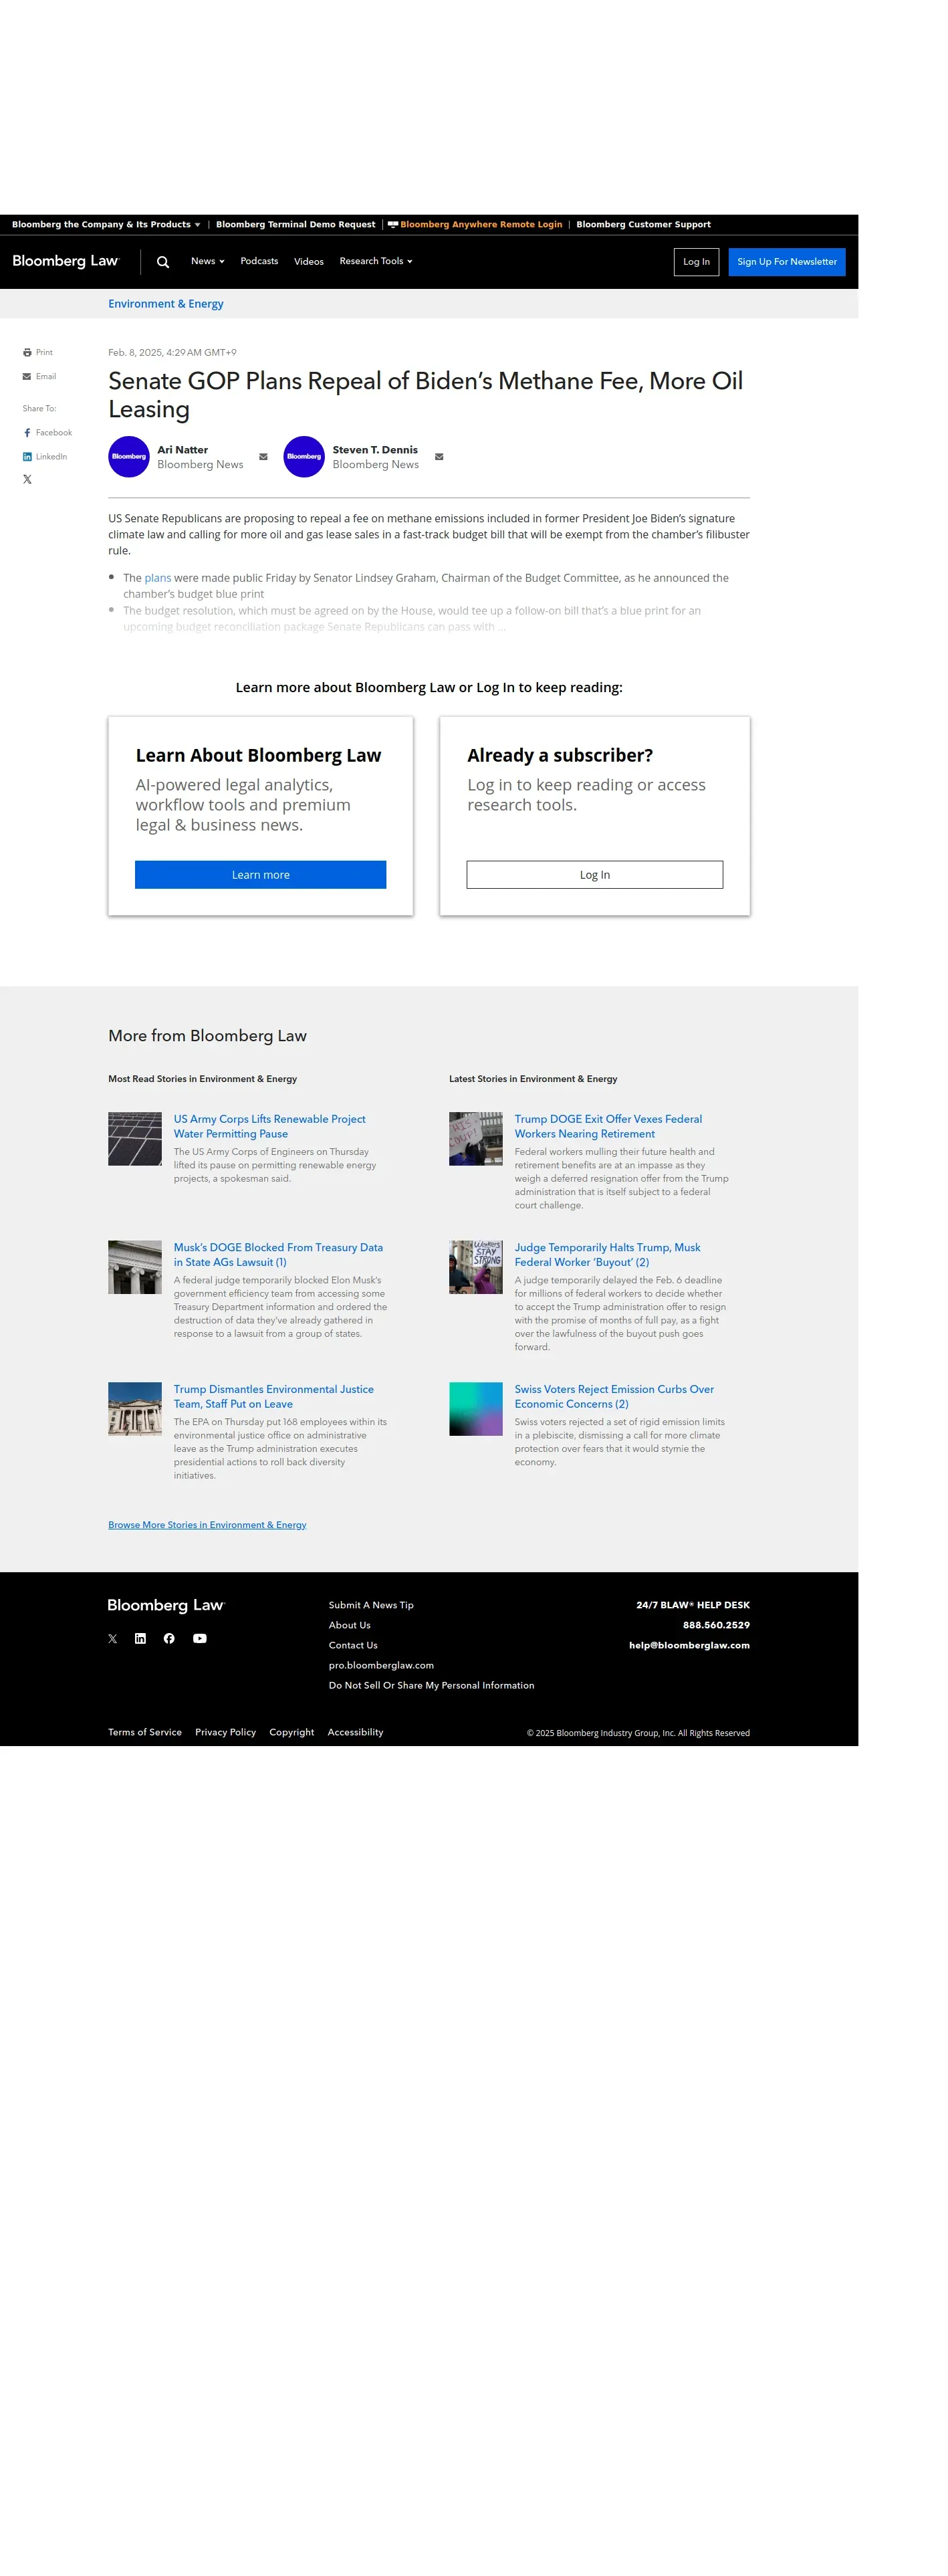This screenshot has width=948, height=2576.
Task: Browse More Stories in Environment & Energy
Action: coord(207,1525)
